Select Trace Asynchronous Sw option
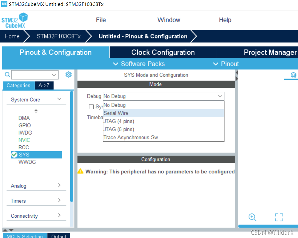This screenshot has height=238, width=298. point(163,137)
